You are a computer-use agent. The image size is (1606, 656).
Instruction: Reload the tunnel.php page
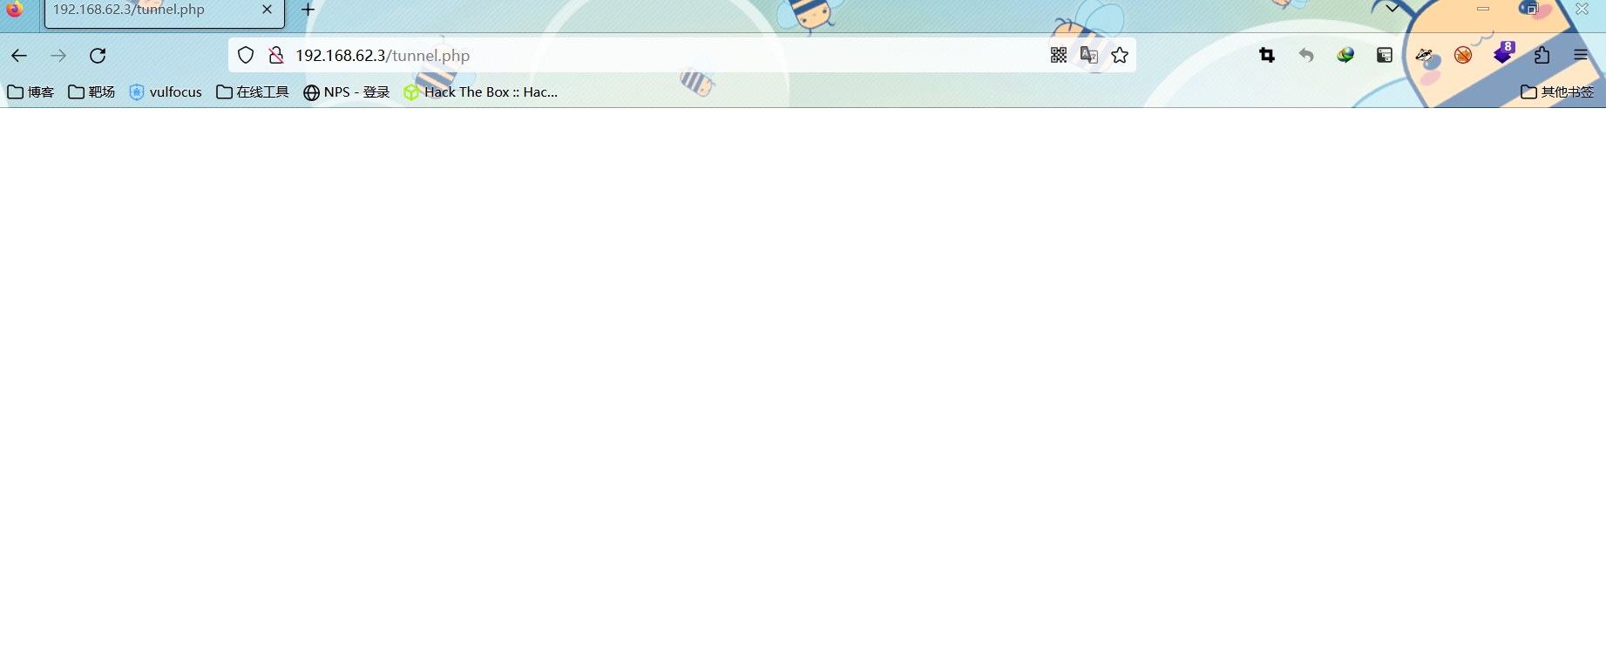coord(98,56)
